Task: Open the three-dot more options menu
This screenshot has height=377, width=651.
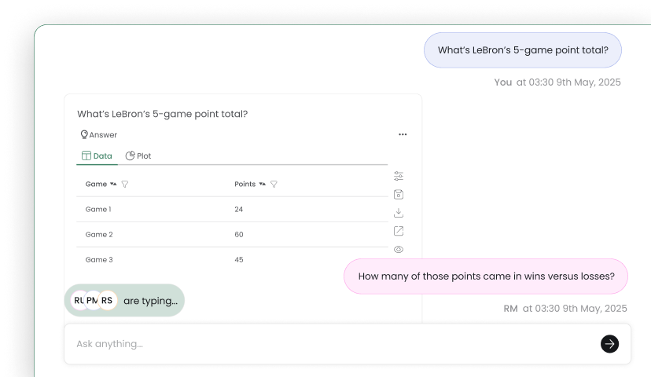Action: (x=403, y=134)
